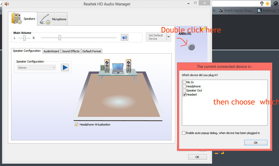Toggle the Headphone Virtualization checkbox

(76, 125)
